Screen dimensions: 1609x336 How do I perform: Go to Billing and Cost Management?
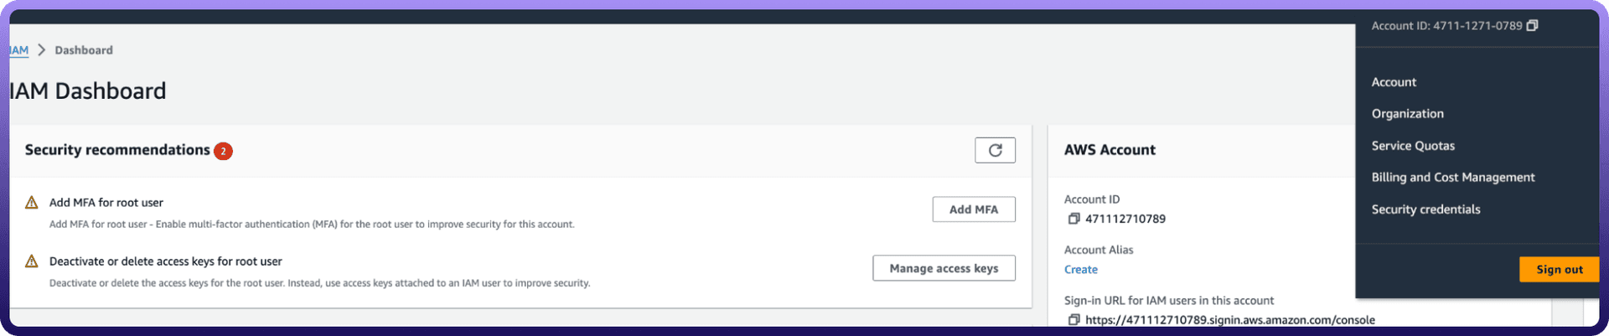1453,178
